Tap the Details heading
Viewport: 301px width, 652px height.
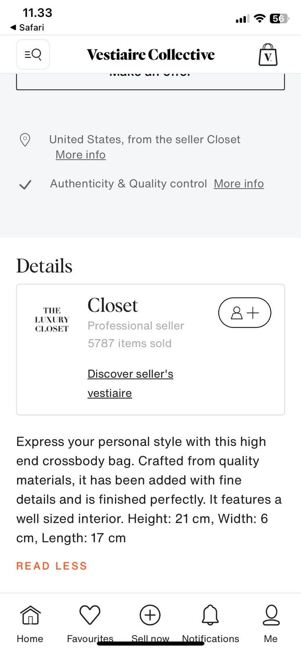pos(44,266)
